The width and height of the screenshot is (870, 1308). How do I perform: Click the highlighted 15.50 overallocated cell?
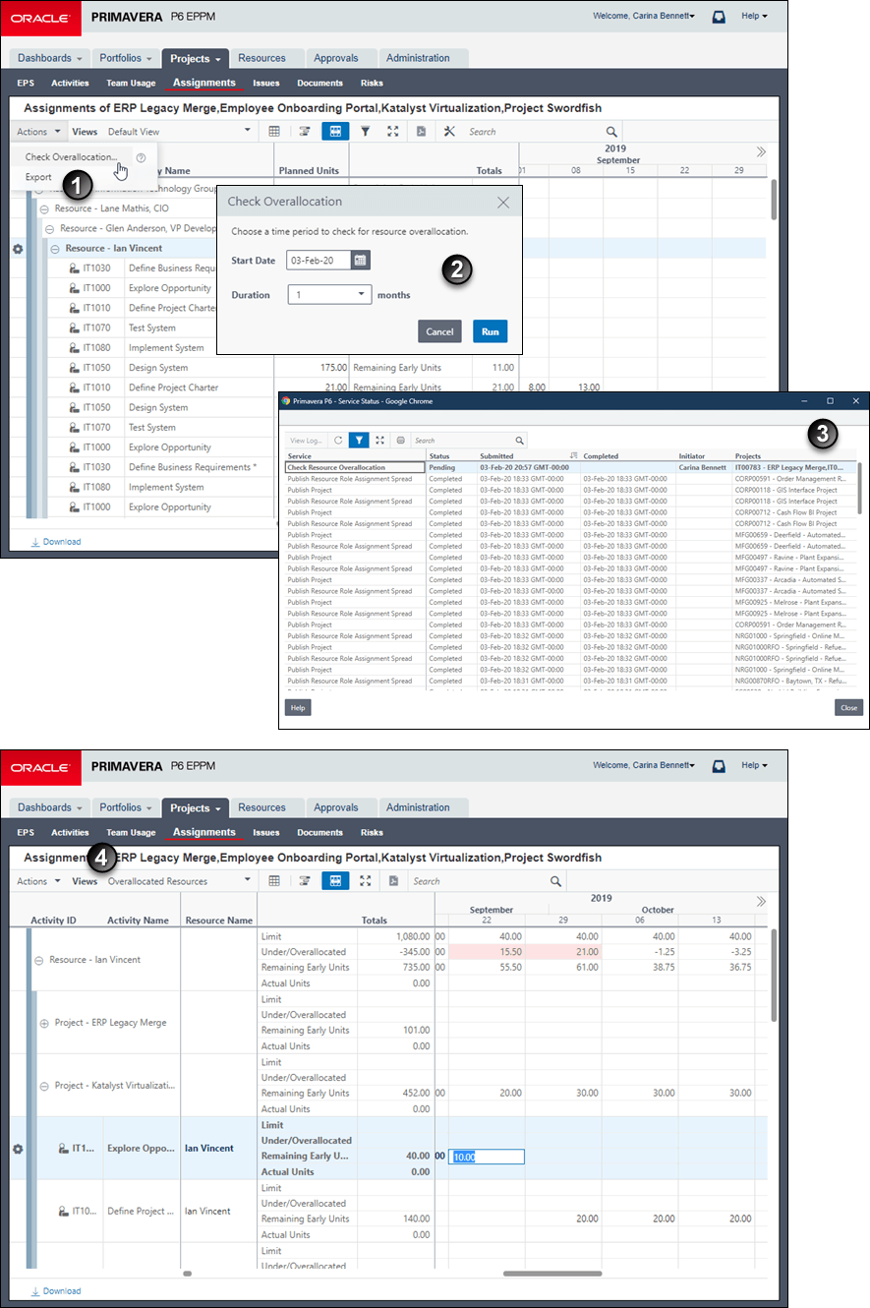tap(487, 952)
